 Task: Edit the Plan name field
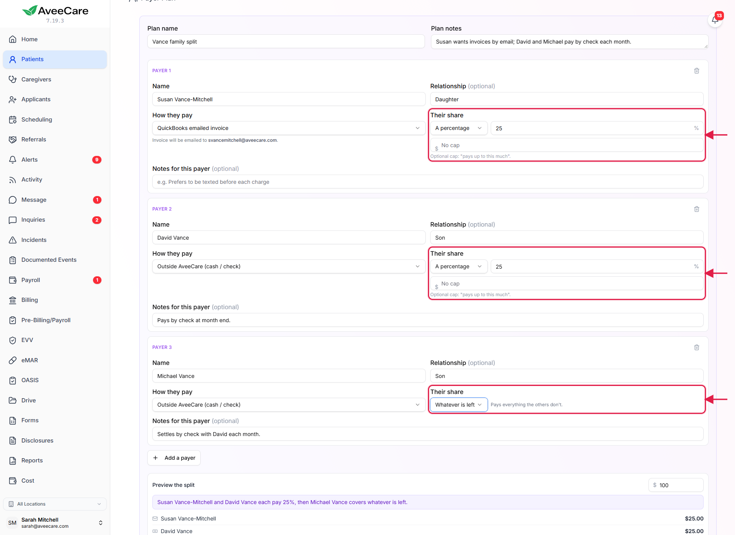click(x=286, y=42)
